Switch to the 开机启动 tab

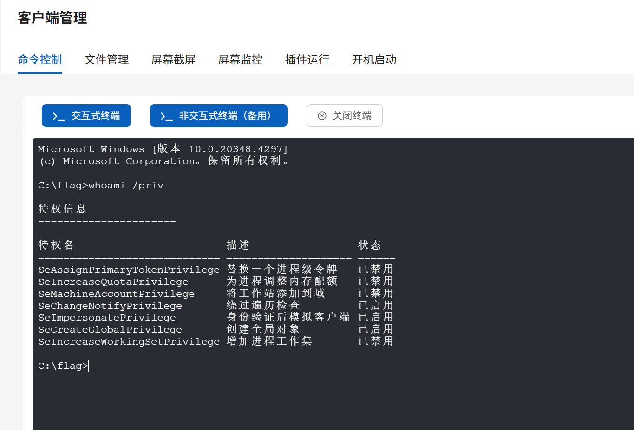[374, 60]
